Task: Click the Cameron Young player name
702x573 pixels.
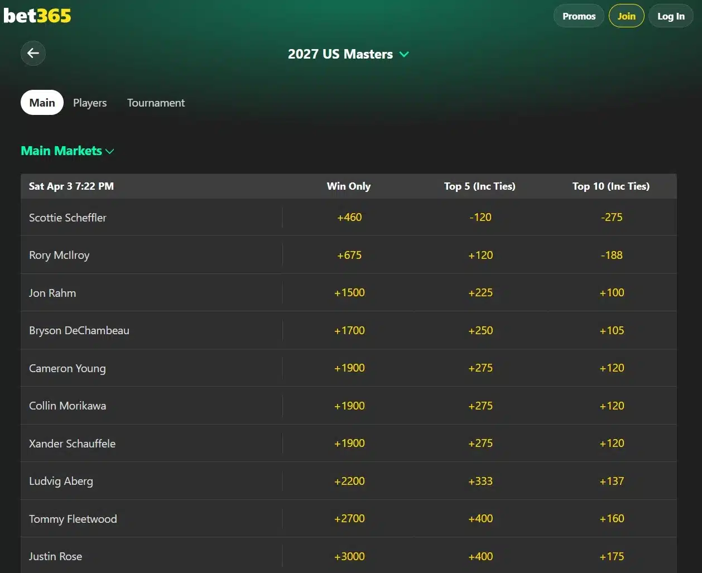Action: [x=68, y=368]
